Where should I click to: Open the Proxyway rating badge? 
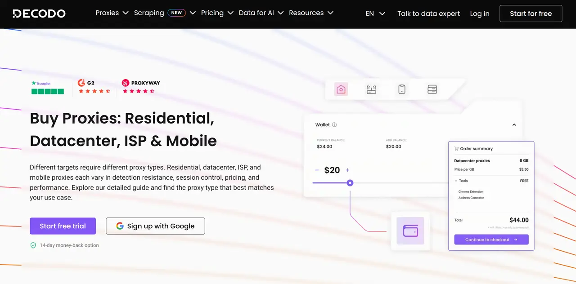coord(140,87)
